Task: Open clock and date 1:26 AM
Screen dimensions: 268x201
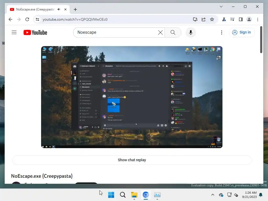Action: pyautogui.click(x=249, y=195)
